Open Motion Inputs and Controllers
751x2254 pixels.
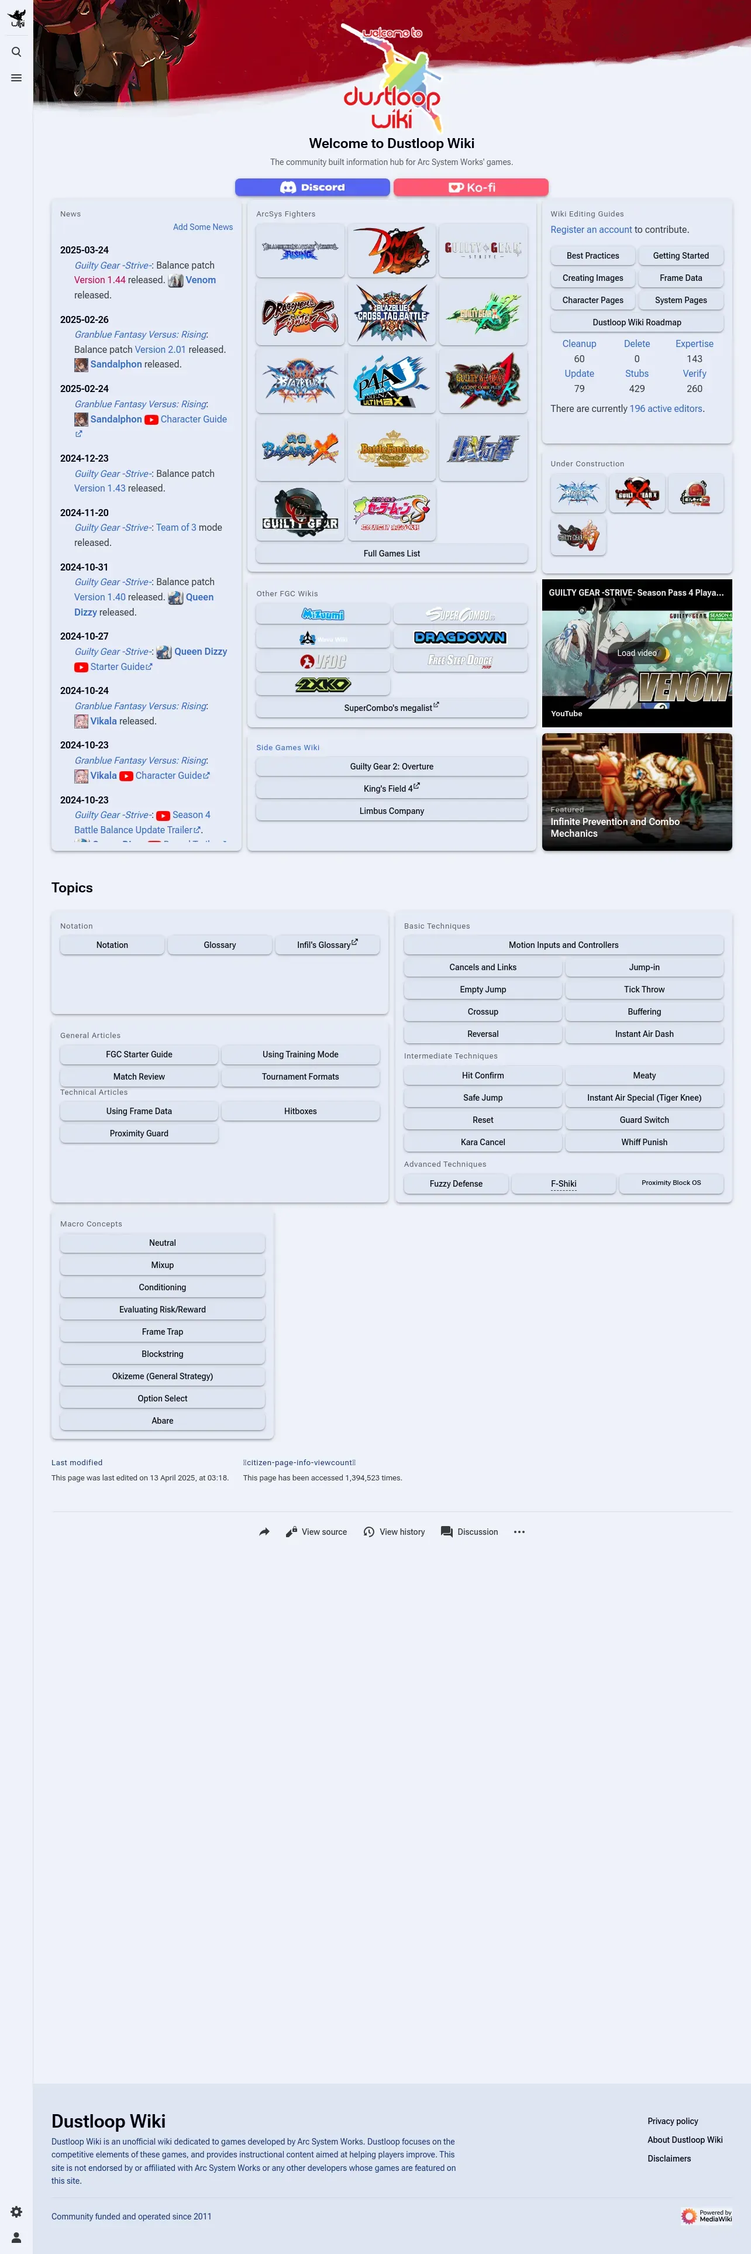(x=563, y=945)
